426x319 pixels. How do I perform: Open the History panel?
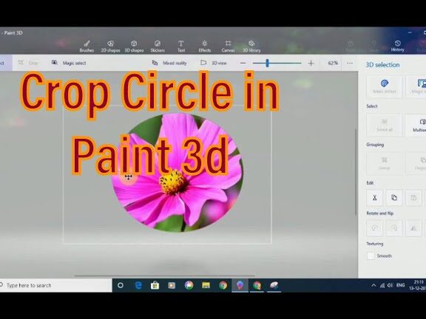click(x=397, y=46)
